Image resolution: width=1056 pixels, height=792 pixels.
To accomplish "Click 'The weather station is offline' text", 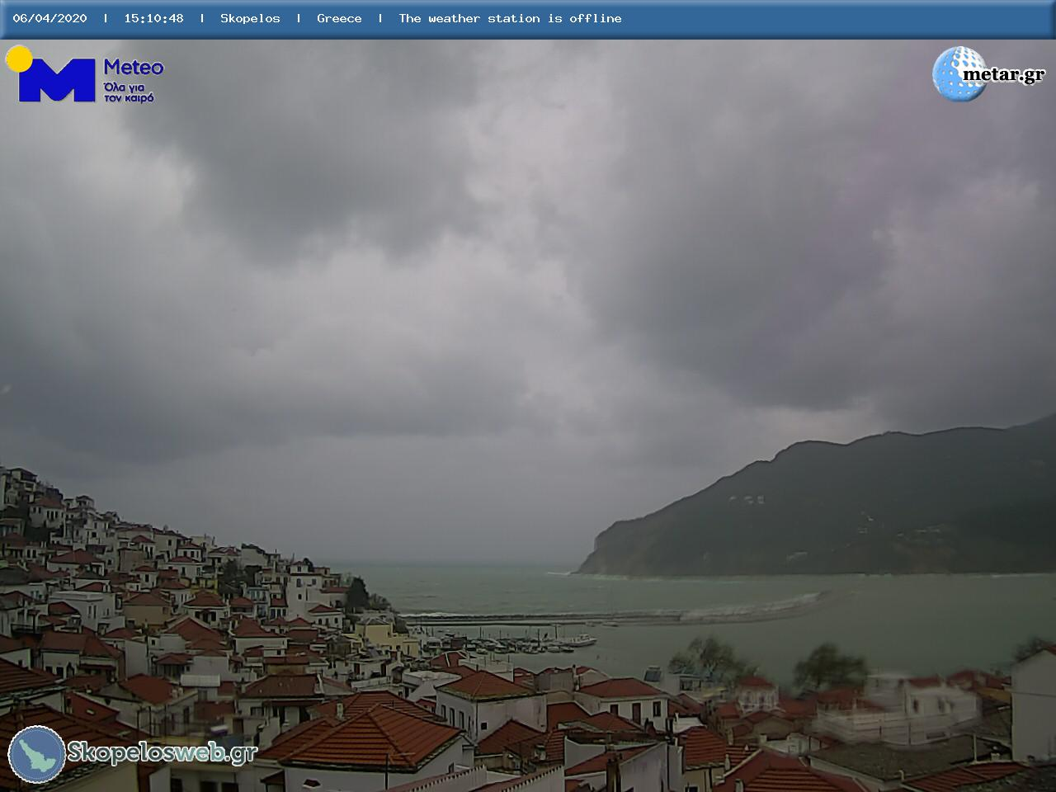I will pos(510,18).
